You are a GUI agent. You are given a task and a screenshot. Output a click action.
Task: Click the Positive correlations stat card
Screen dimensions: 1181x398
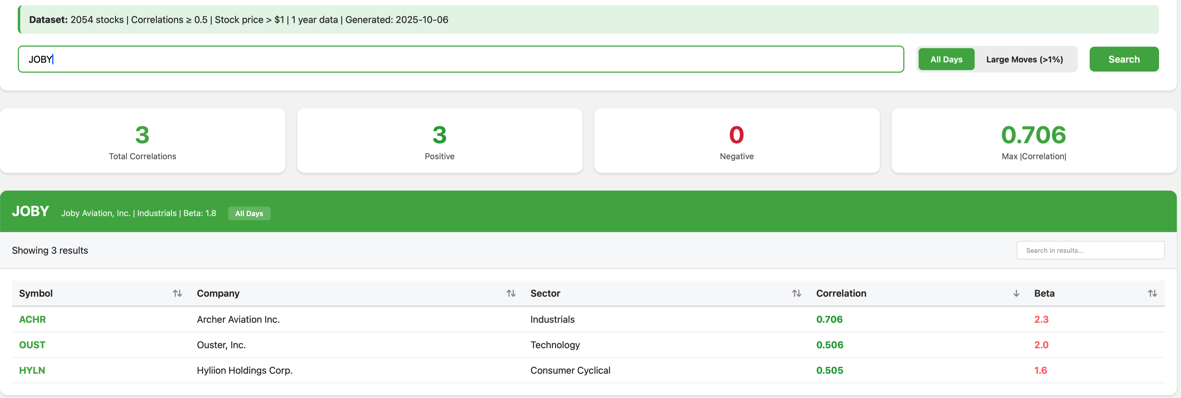coord(439,141)
